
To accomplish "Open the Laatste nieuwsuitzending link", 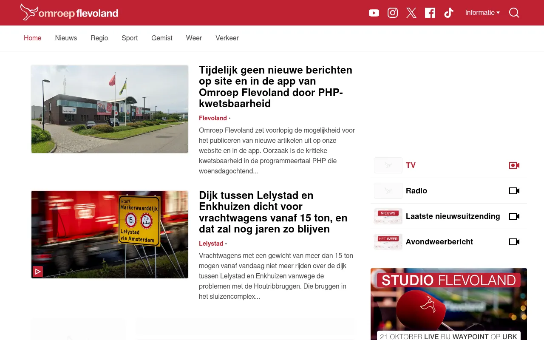I will click(x=453, y=216).
